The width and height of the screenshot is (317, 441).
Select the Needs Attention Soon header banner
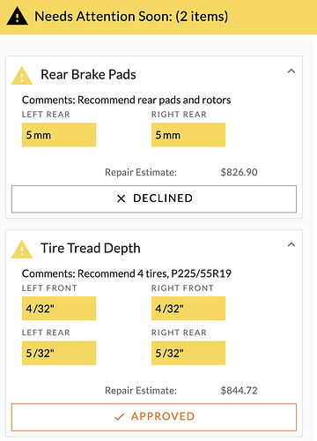click(158, 17)
